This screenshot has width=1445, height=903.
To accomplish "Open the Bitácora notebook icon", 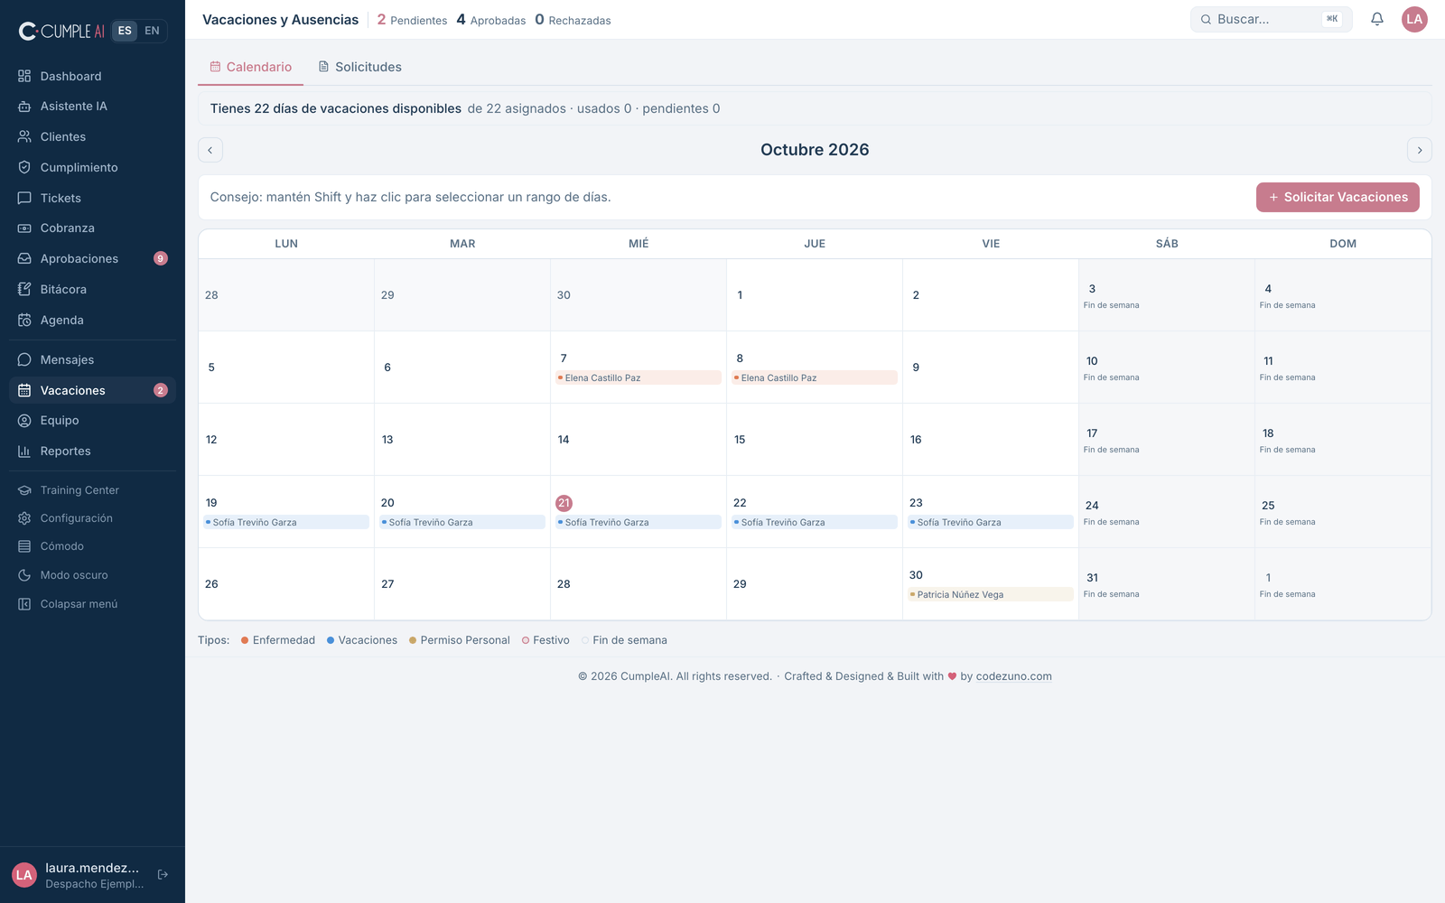I will 24,289.
